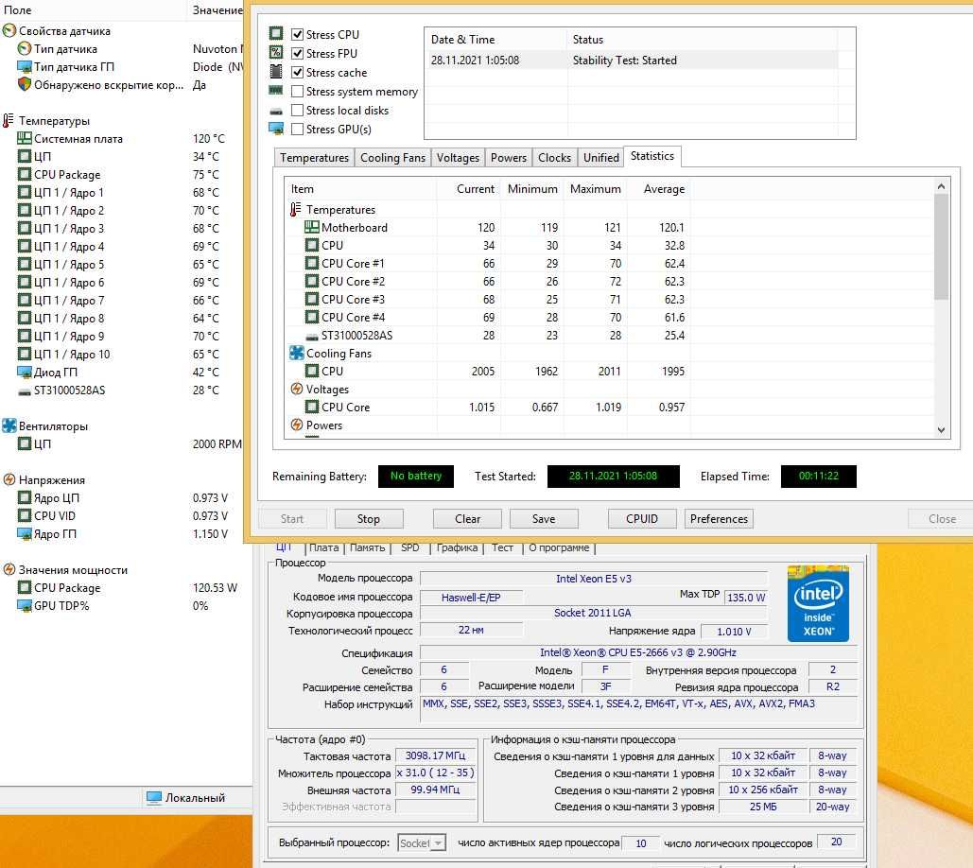Click the Powers icon in Statistics list

(297, 425)
